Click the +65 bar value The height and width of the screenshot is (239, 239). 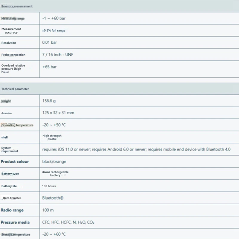point(49,67)
